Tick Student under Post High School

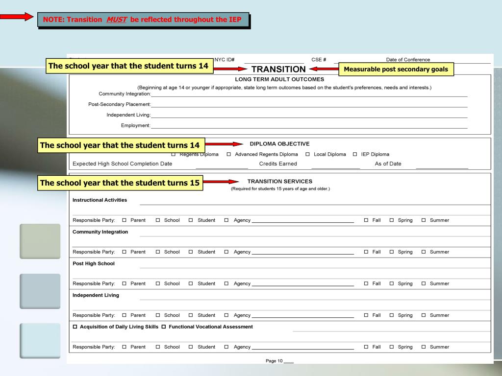191,283
